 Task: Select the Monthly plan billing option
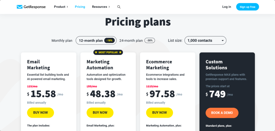pyautogui.click(x=62, y=41)
